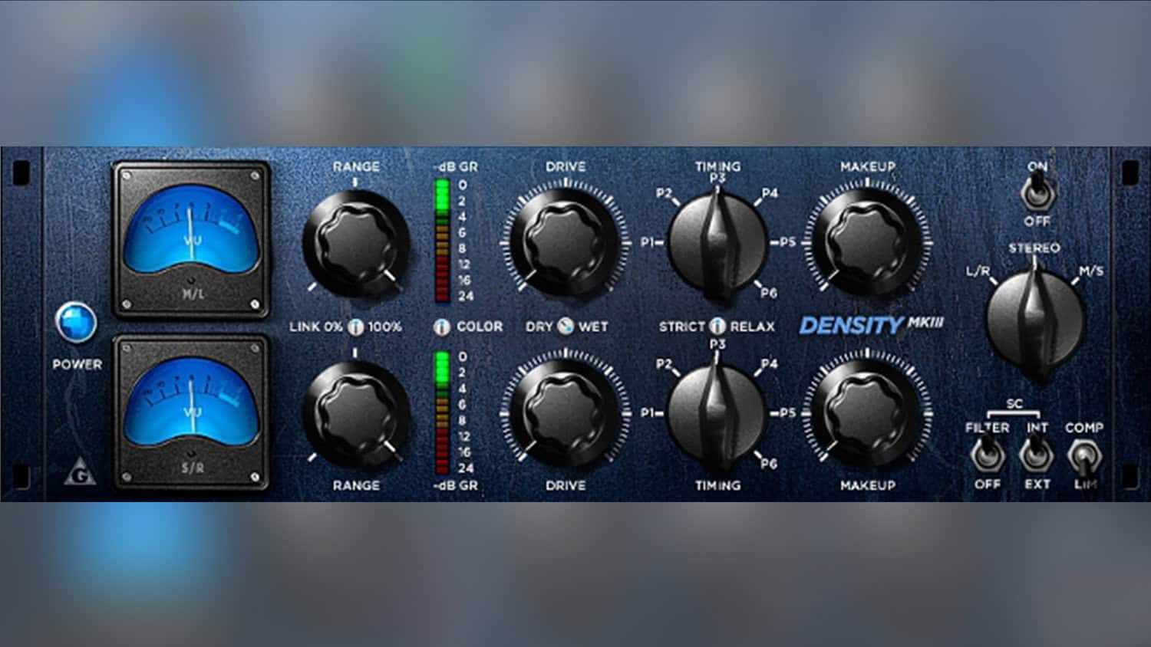
Task: Adjust the upper DRIVE knob
Action: click(566, 241)
